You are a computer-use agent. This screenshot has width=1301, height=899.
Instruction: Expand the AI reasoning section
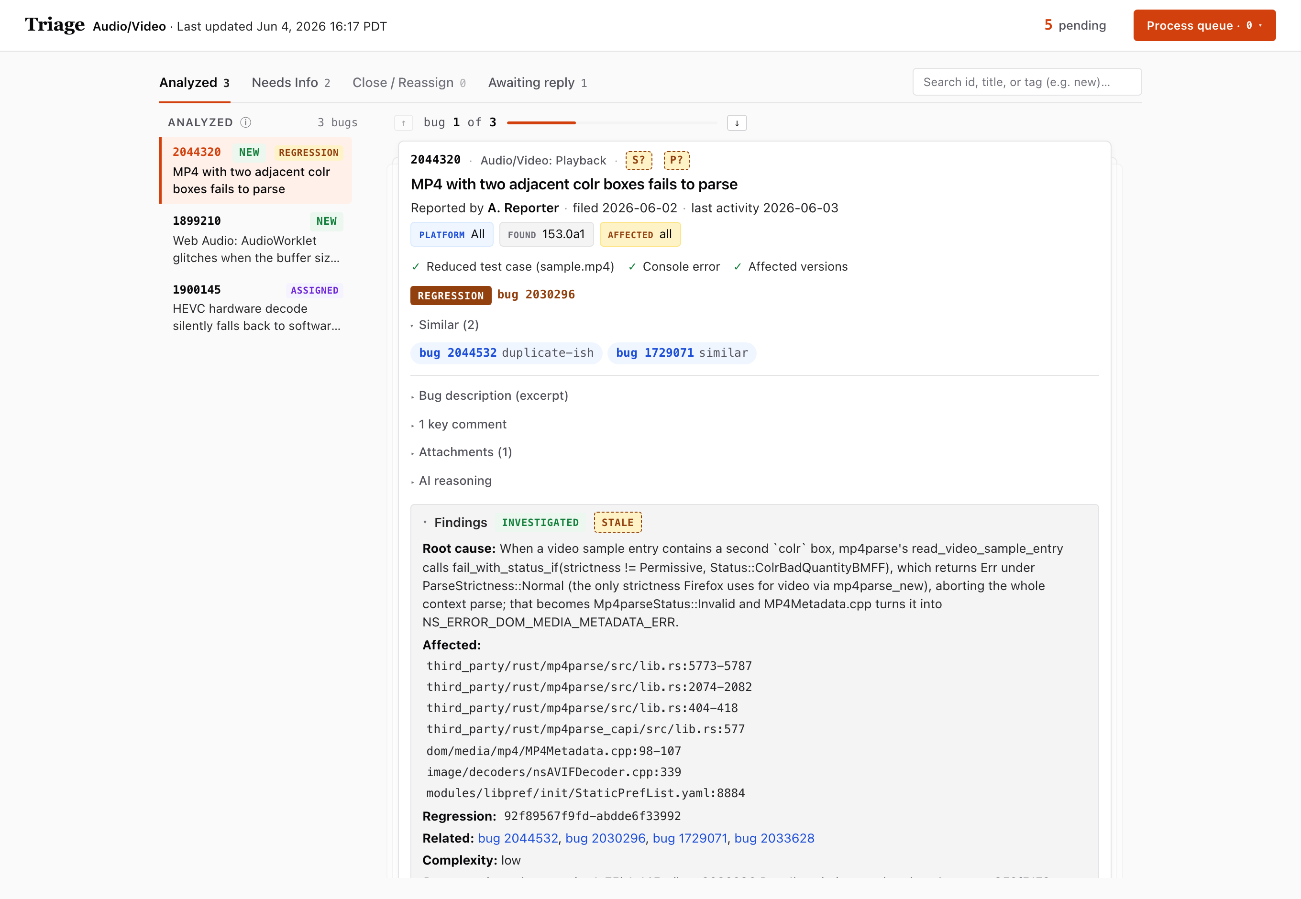click(x=452, y=481)
